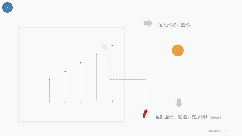Click the text 复制圆形，黏贴填充系列1
This screenshot has width=242, height=136.
pos(181,117)
